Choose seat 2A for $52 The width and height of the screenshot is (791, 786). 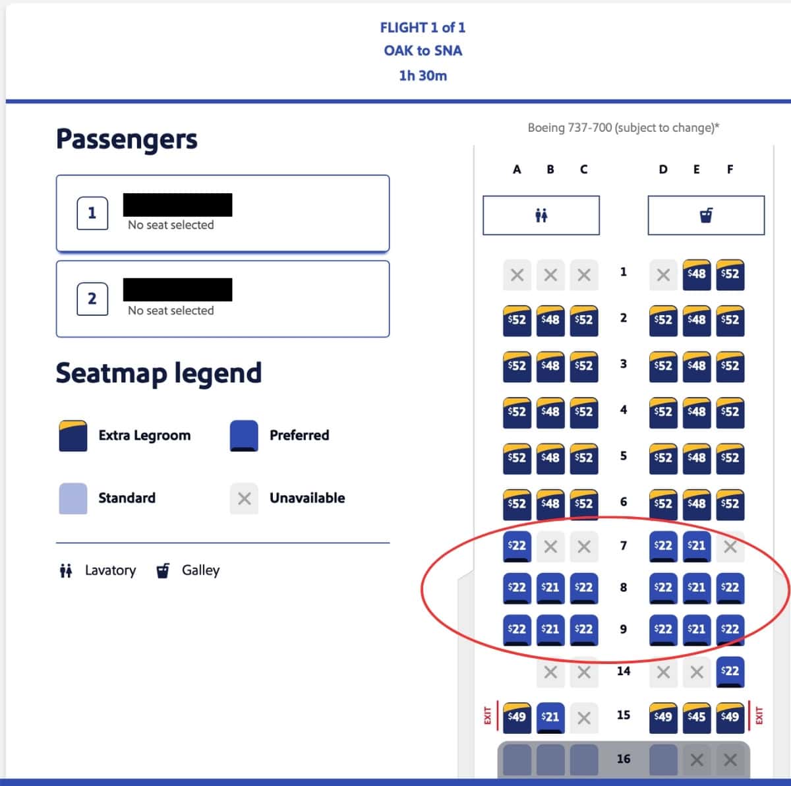517,322
